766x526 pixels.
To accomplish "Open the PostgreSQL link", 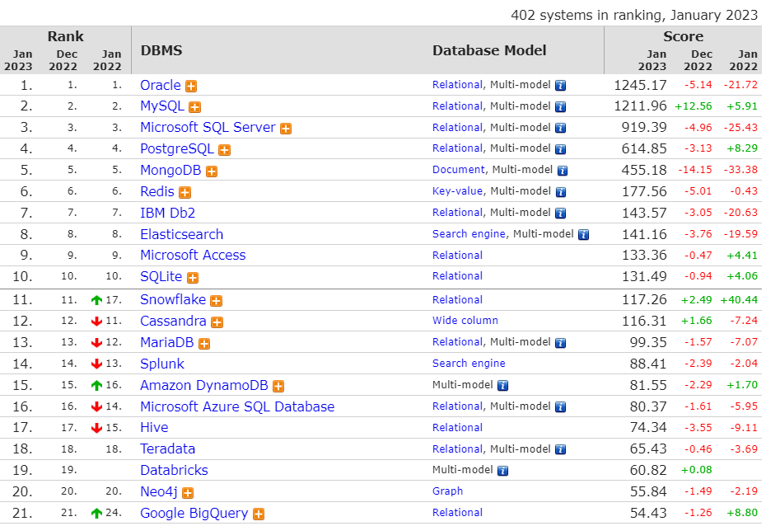I will (177, 148).
